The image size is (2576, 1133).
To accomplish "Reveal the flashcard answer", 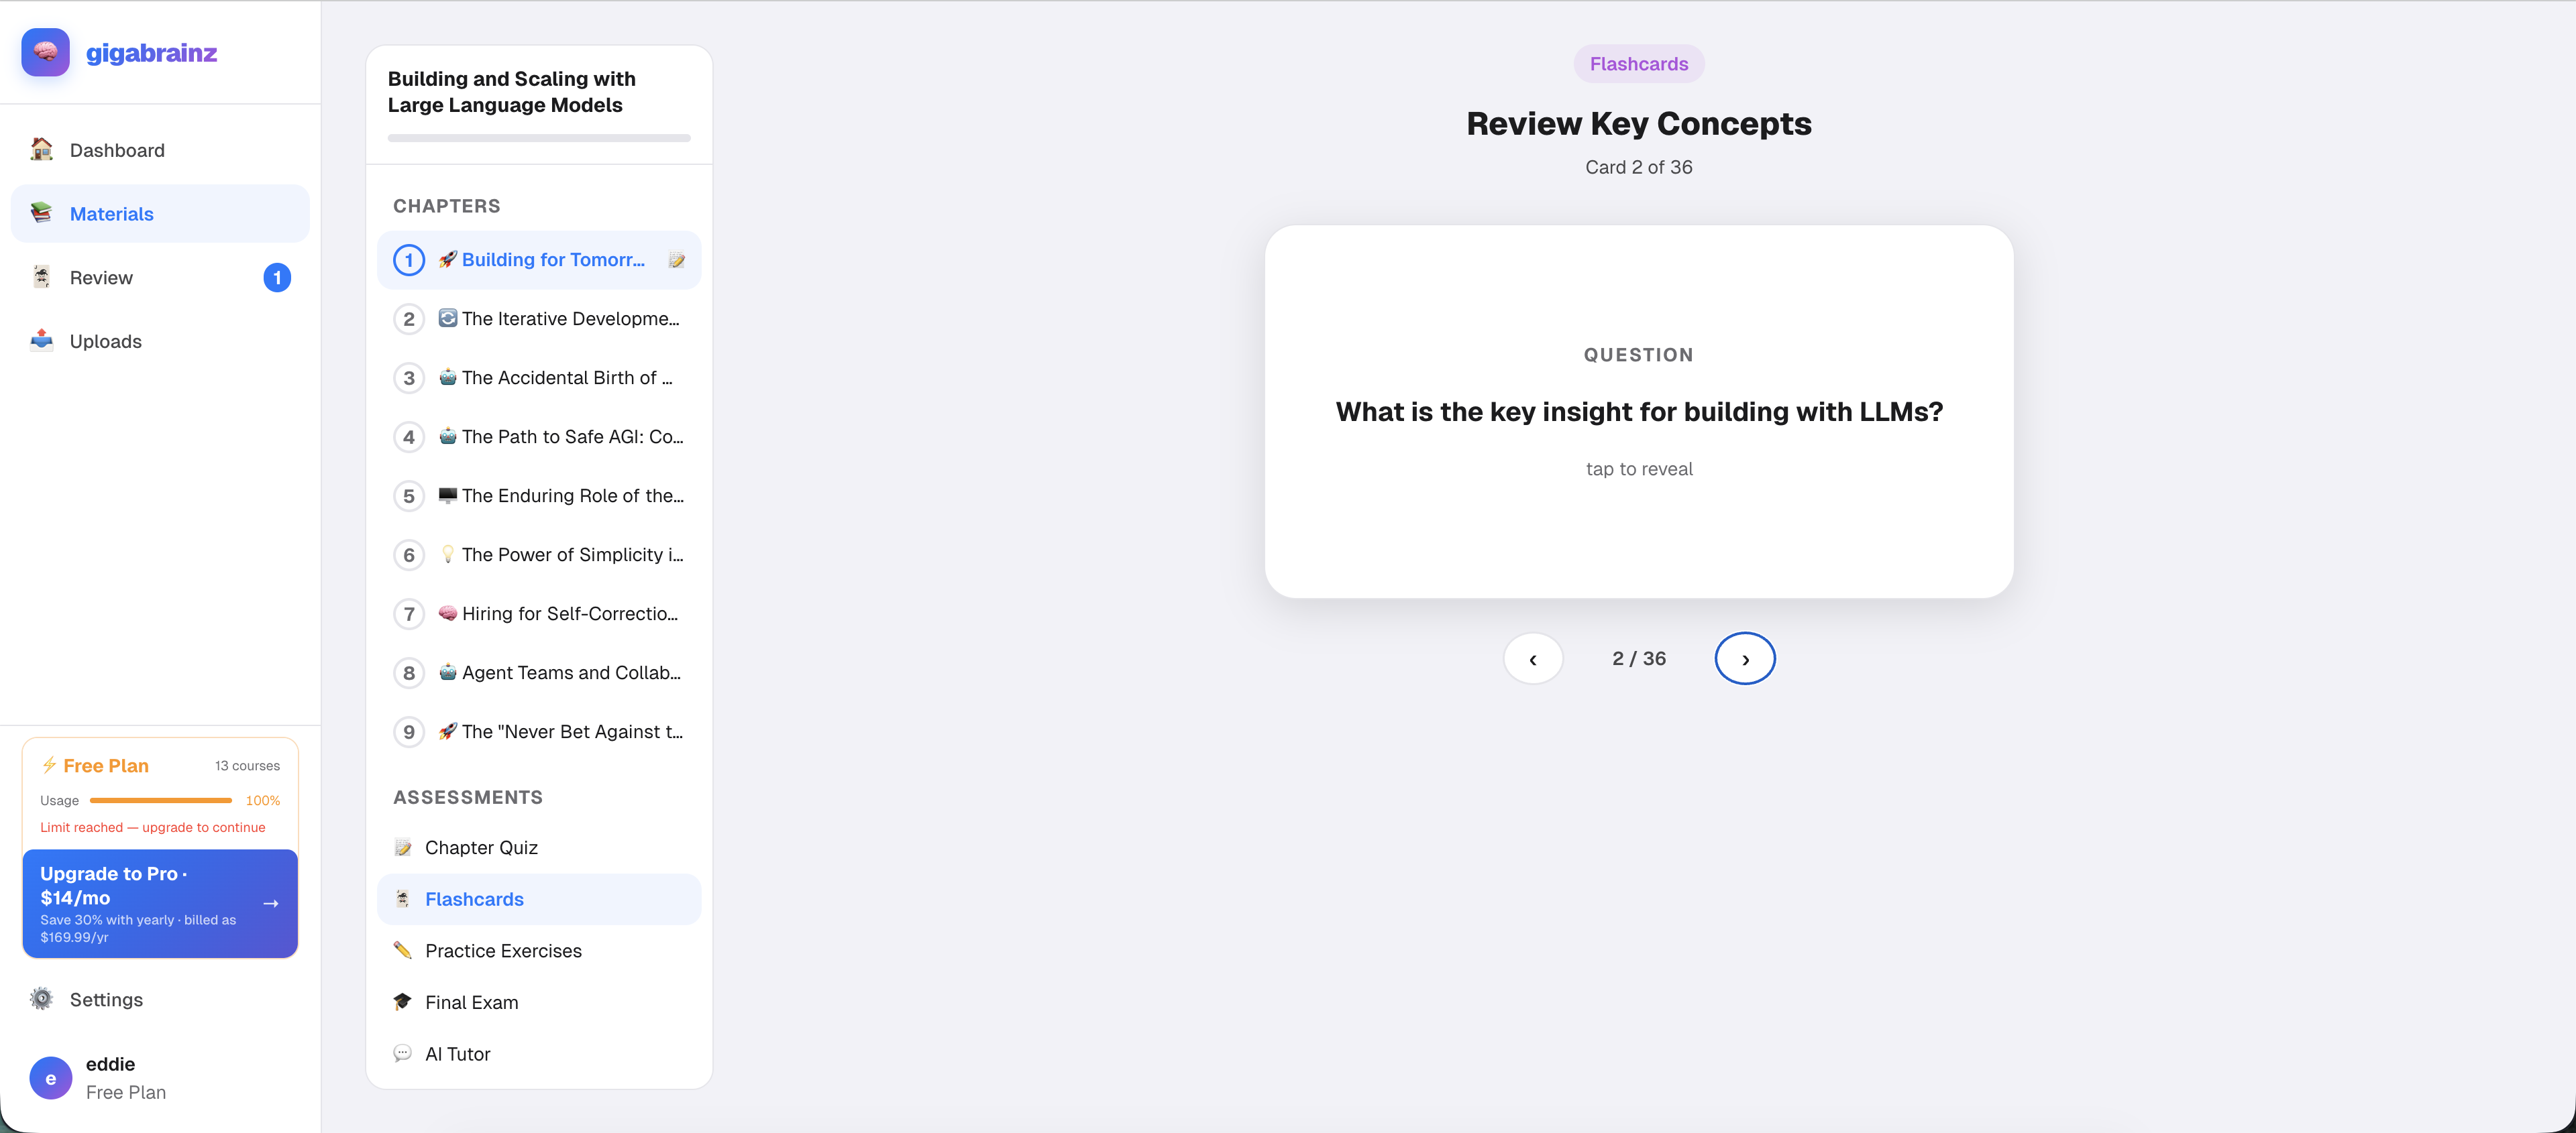I will 1638,412.
